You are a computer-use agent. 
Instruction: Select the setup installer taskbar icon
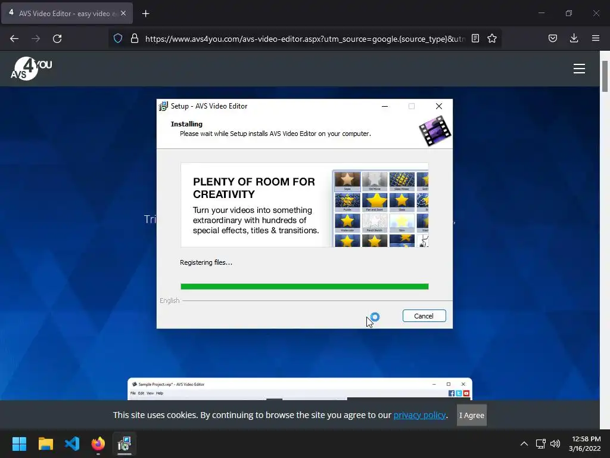[125, 444]
